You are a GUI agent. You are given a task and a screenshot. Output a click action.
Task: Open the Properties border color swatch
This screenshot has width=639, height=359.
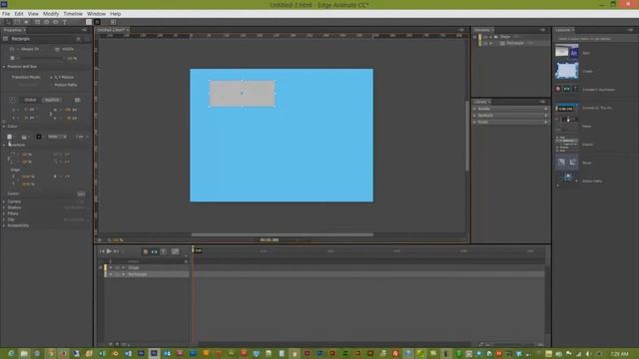pos(39,137)
